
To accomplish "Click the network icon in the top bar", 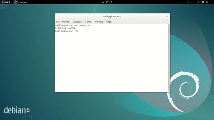I will tap(198, 2).
